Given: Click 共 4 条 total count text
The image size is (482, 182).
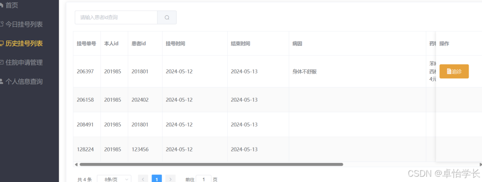Looking at the screenshot, I should pyautogui.click(x=84, y=180).
